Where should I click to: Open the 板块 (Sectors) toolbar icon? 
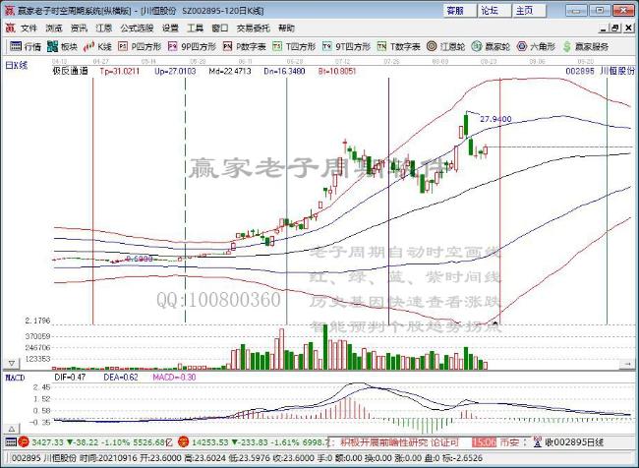pos(63,46)
